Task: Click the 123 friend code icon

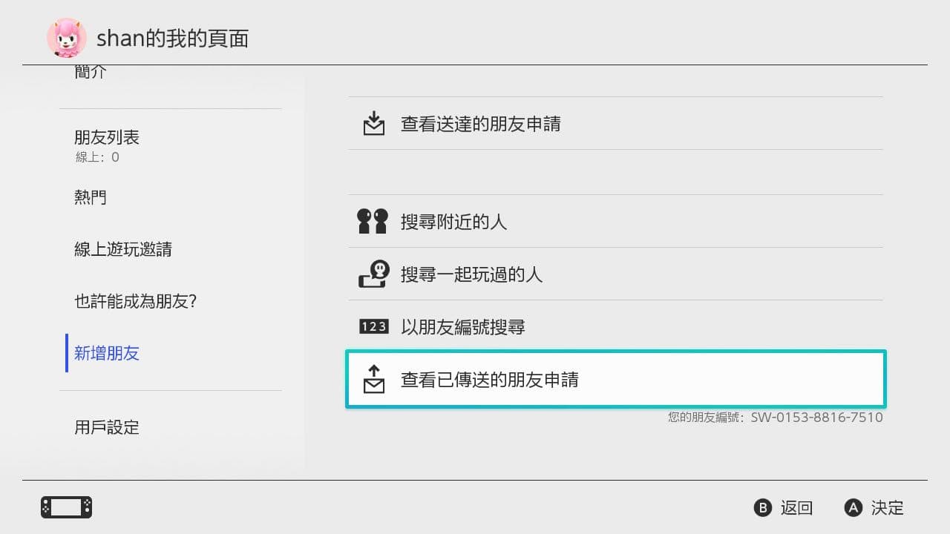Action: click(374, 326)
